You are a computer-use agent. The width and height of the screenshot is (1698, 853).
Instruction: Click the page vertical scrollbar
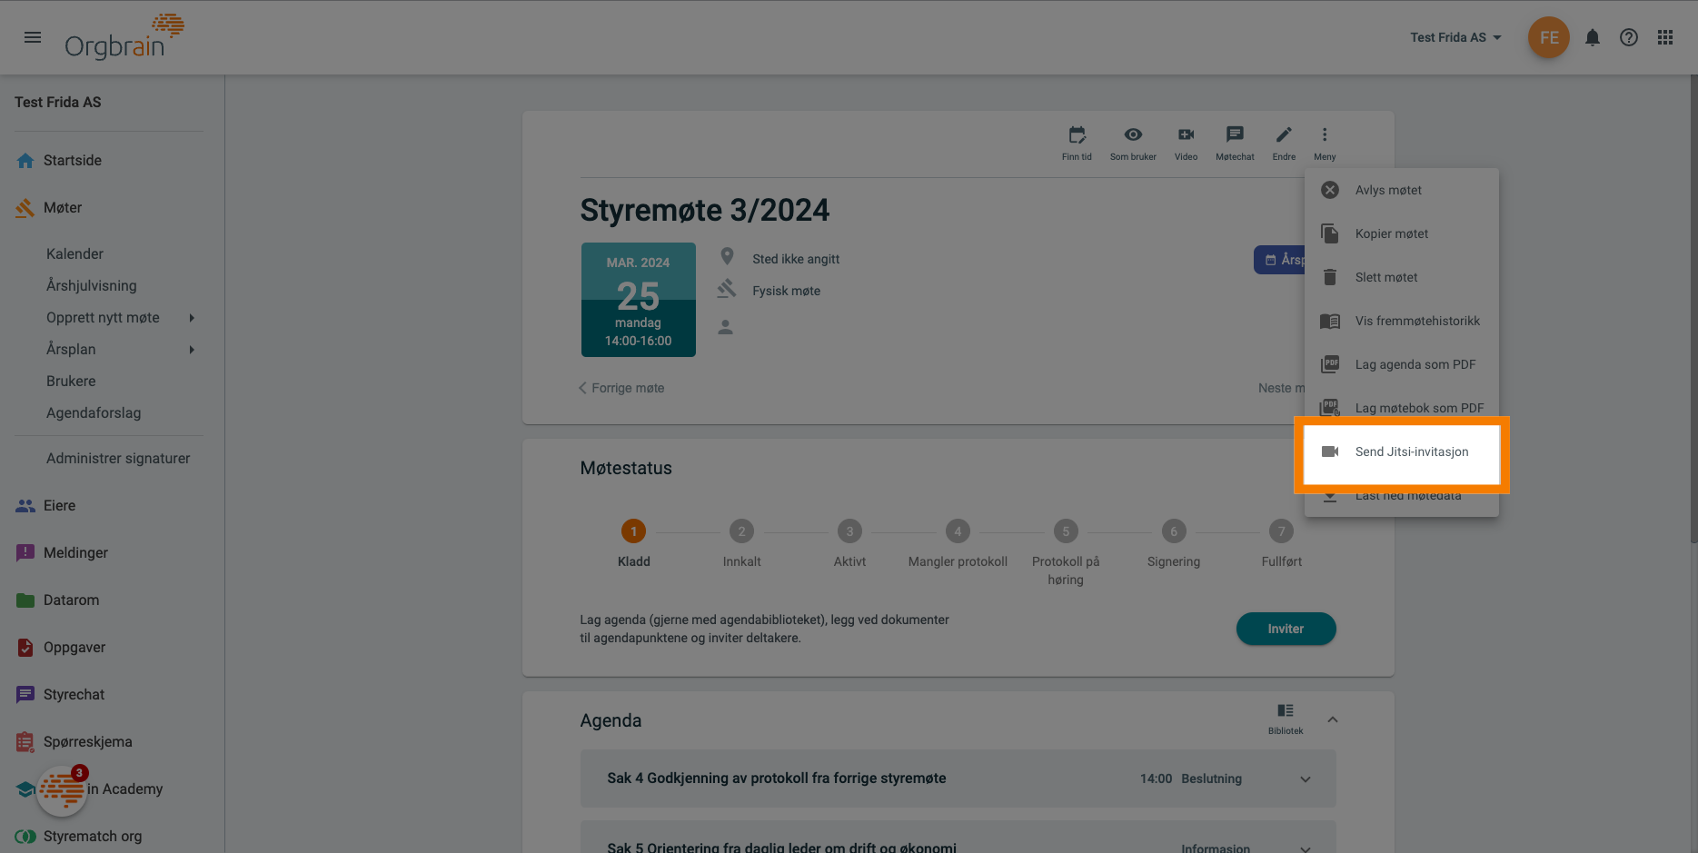(x=1693, y=309)
